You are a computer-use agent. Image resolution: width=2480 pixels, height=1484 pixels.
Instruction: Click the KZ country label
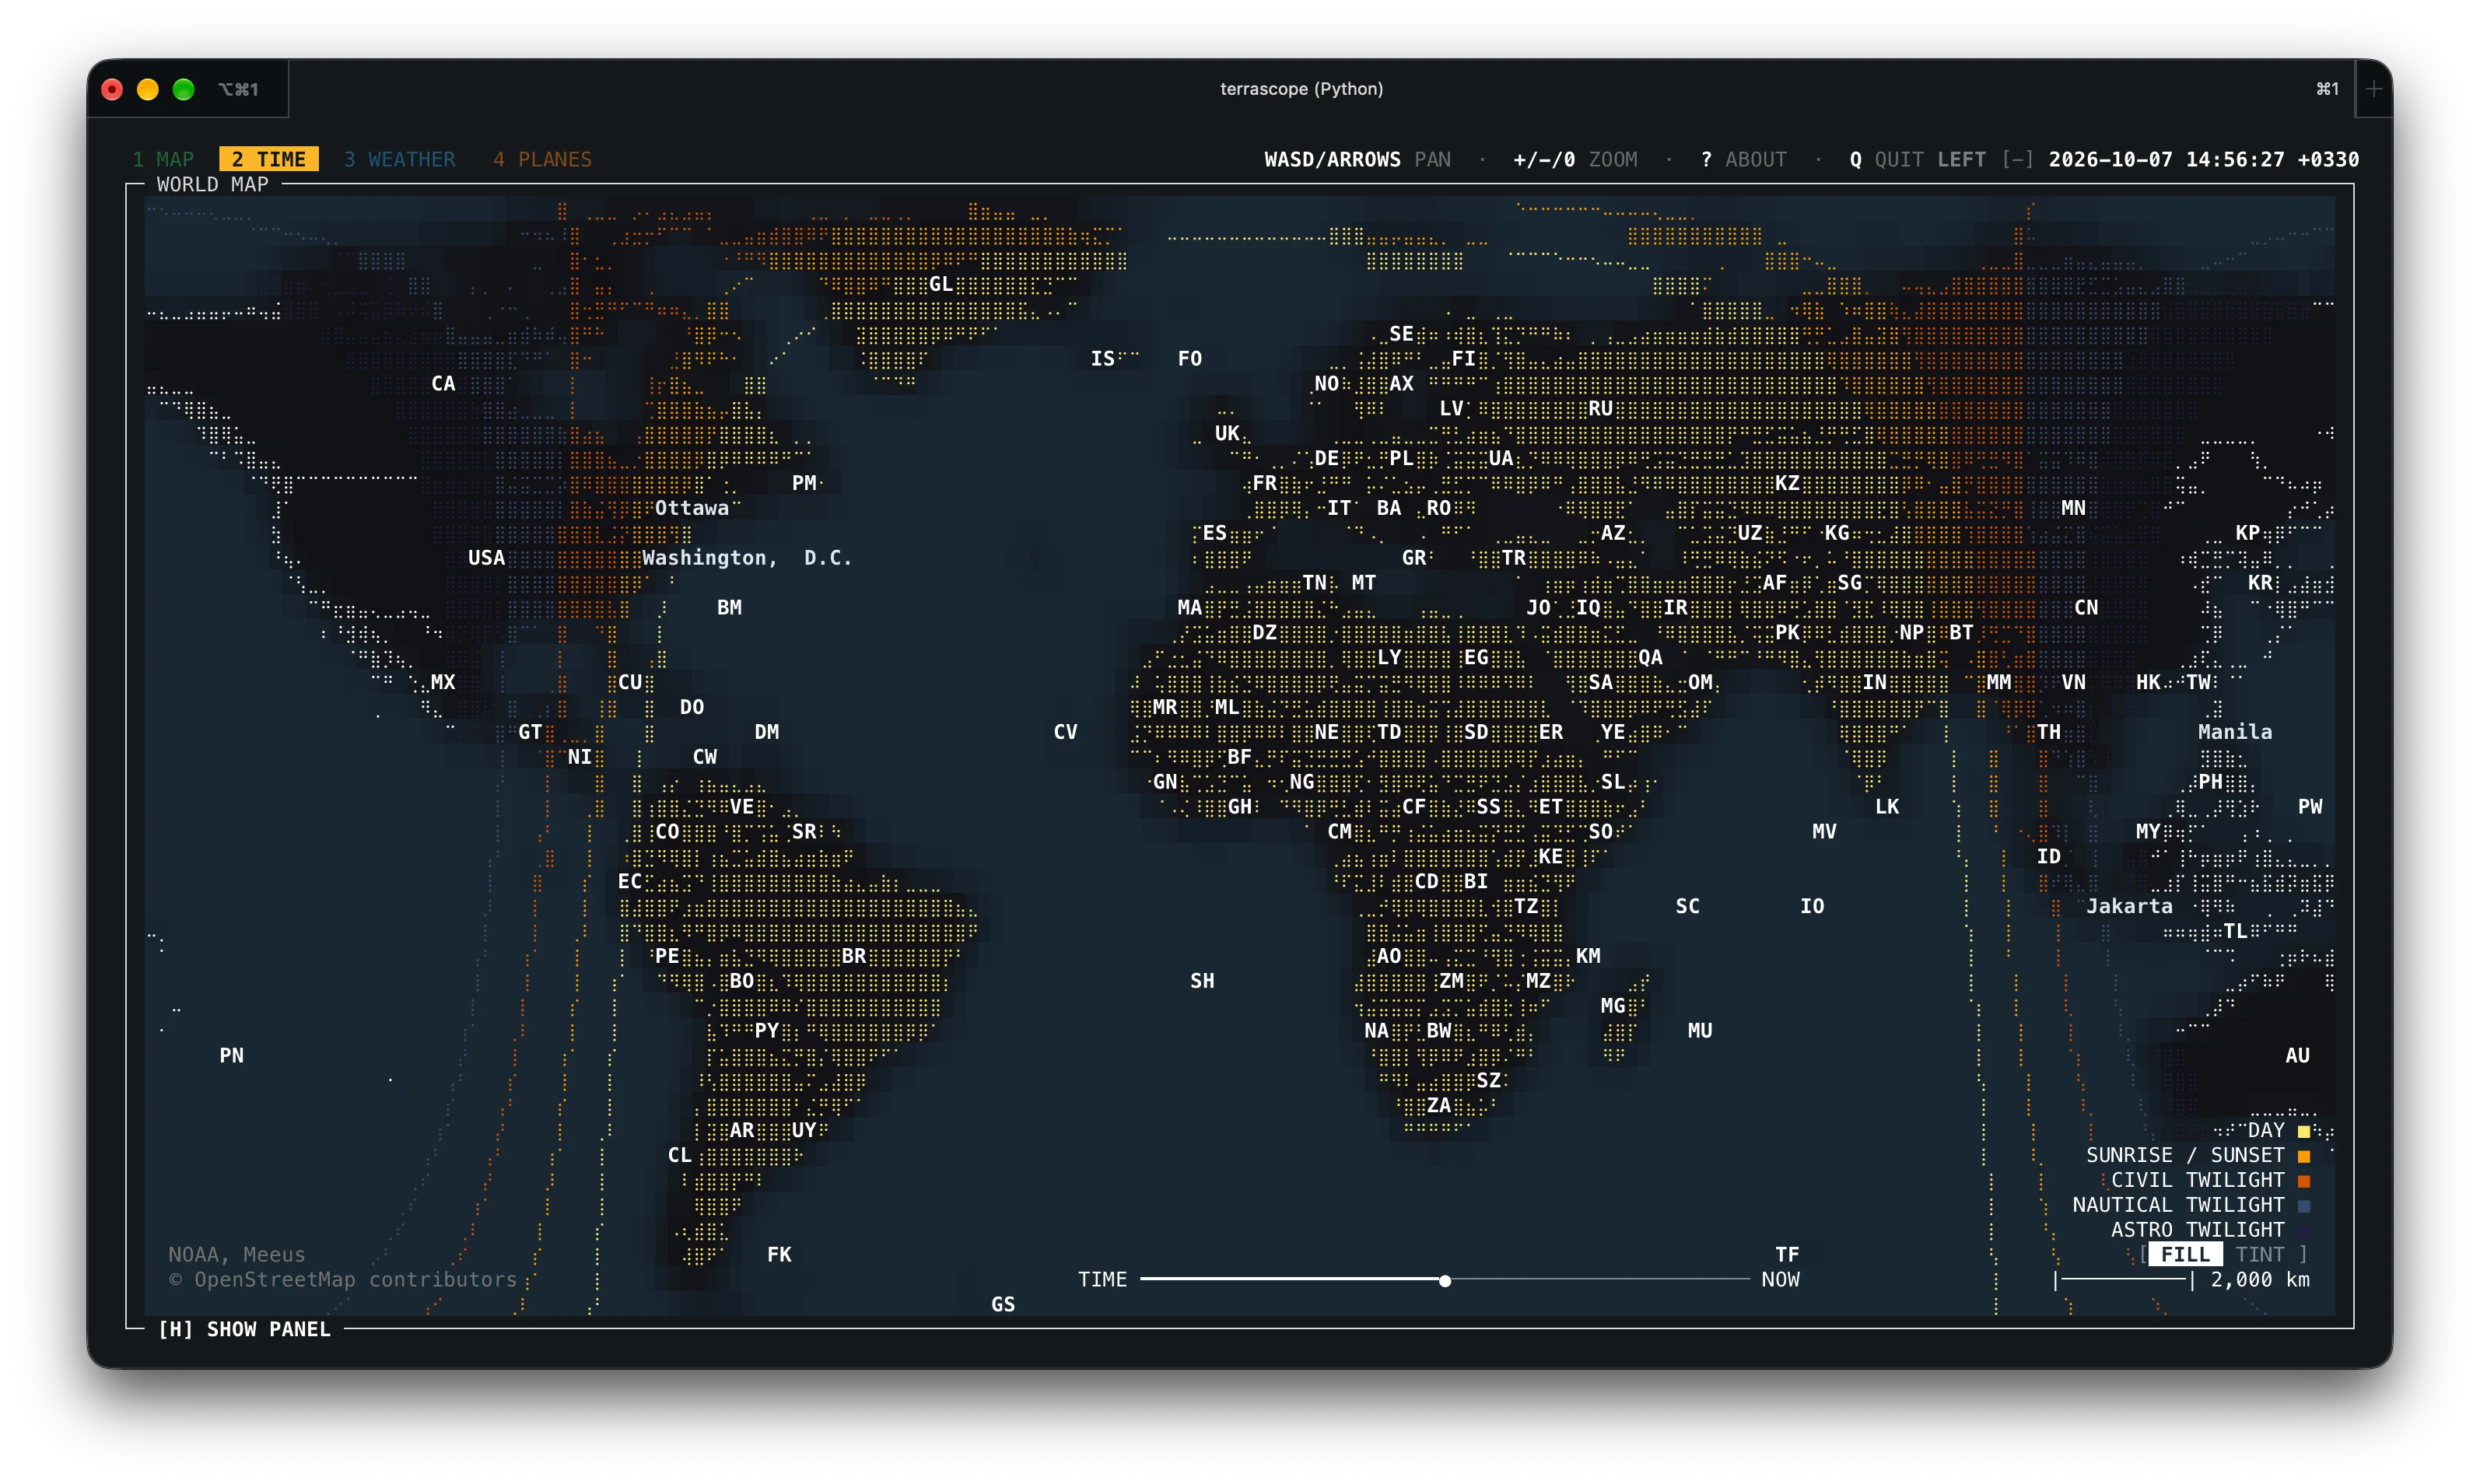(x=1787, y=483)
